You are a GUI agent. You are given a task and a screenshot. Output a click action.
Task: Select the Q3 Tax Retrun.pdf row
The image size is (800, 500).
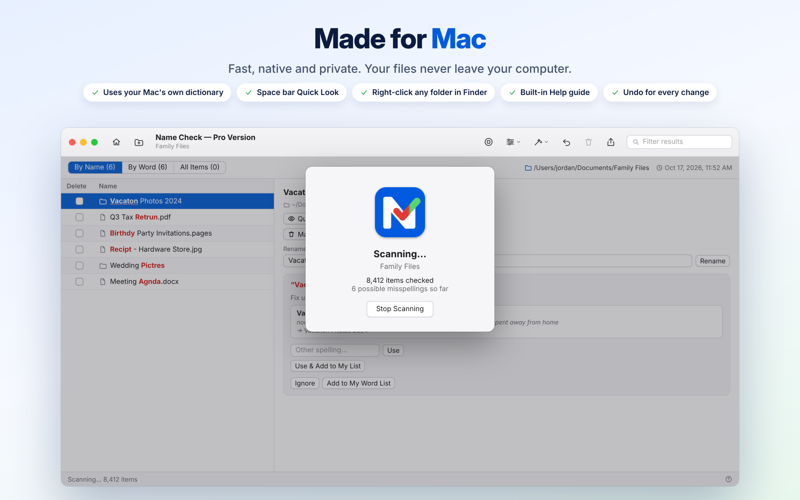click(x=167, y=217)
